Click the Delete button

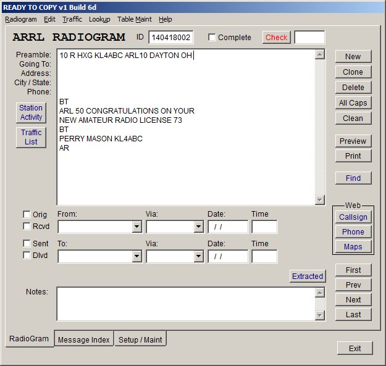pos(353,88)
